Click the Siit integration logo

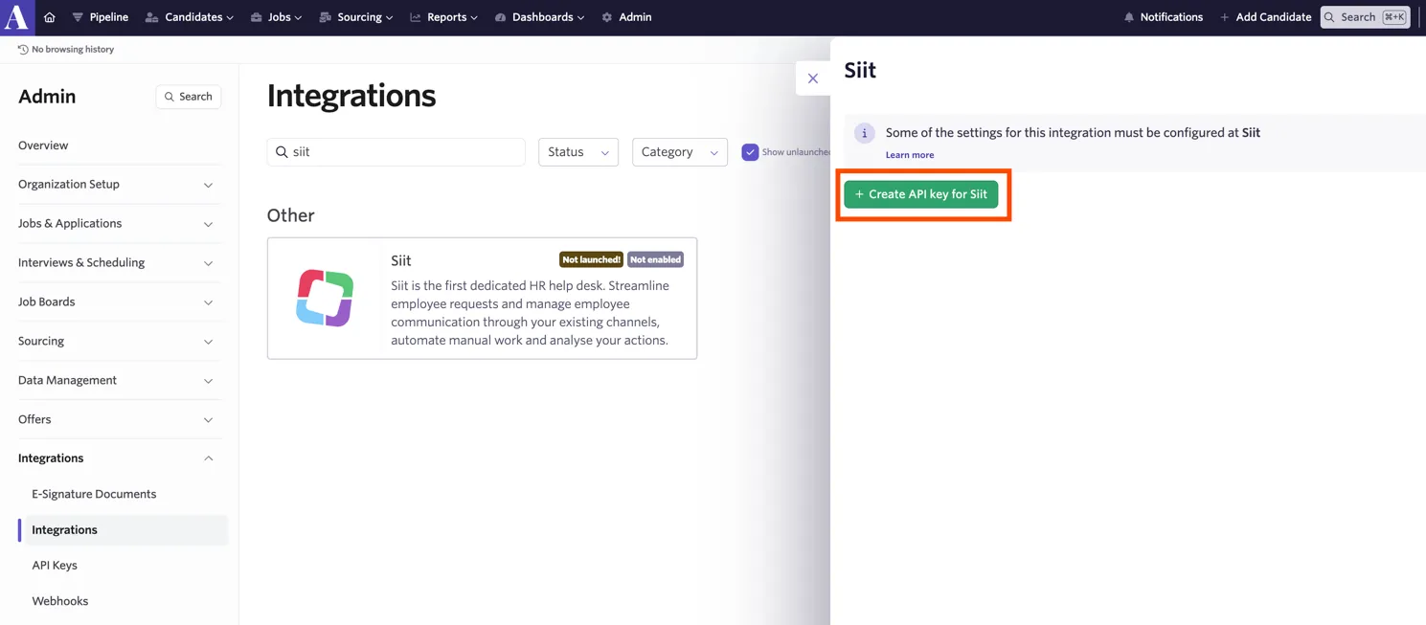(325, 299)
